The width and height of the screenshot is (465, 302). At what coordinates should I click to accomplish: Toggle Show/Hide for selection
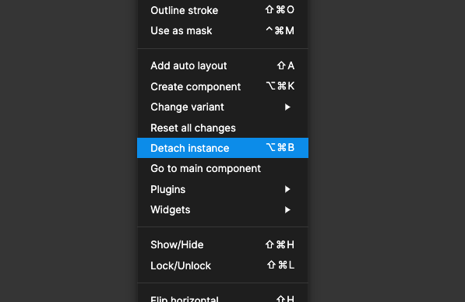point(223,245)
